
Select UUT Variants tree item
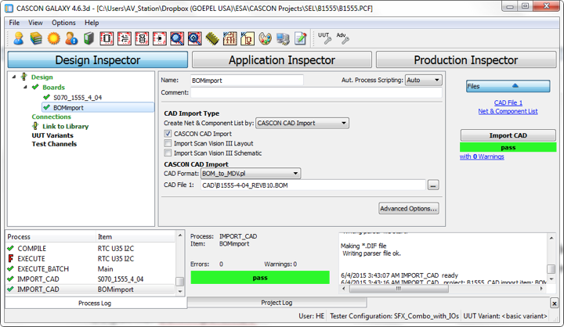[x=52, y=135]
